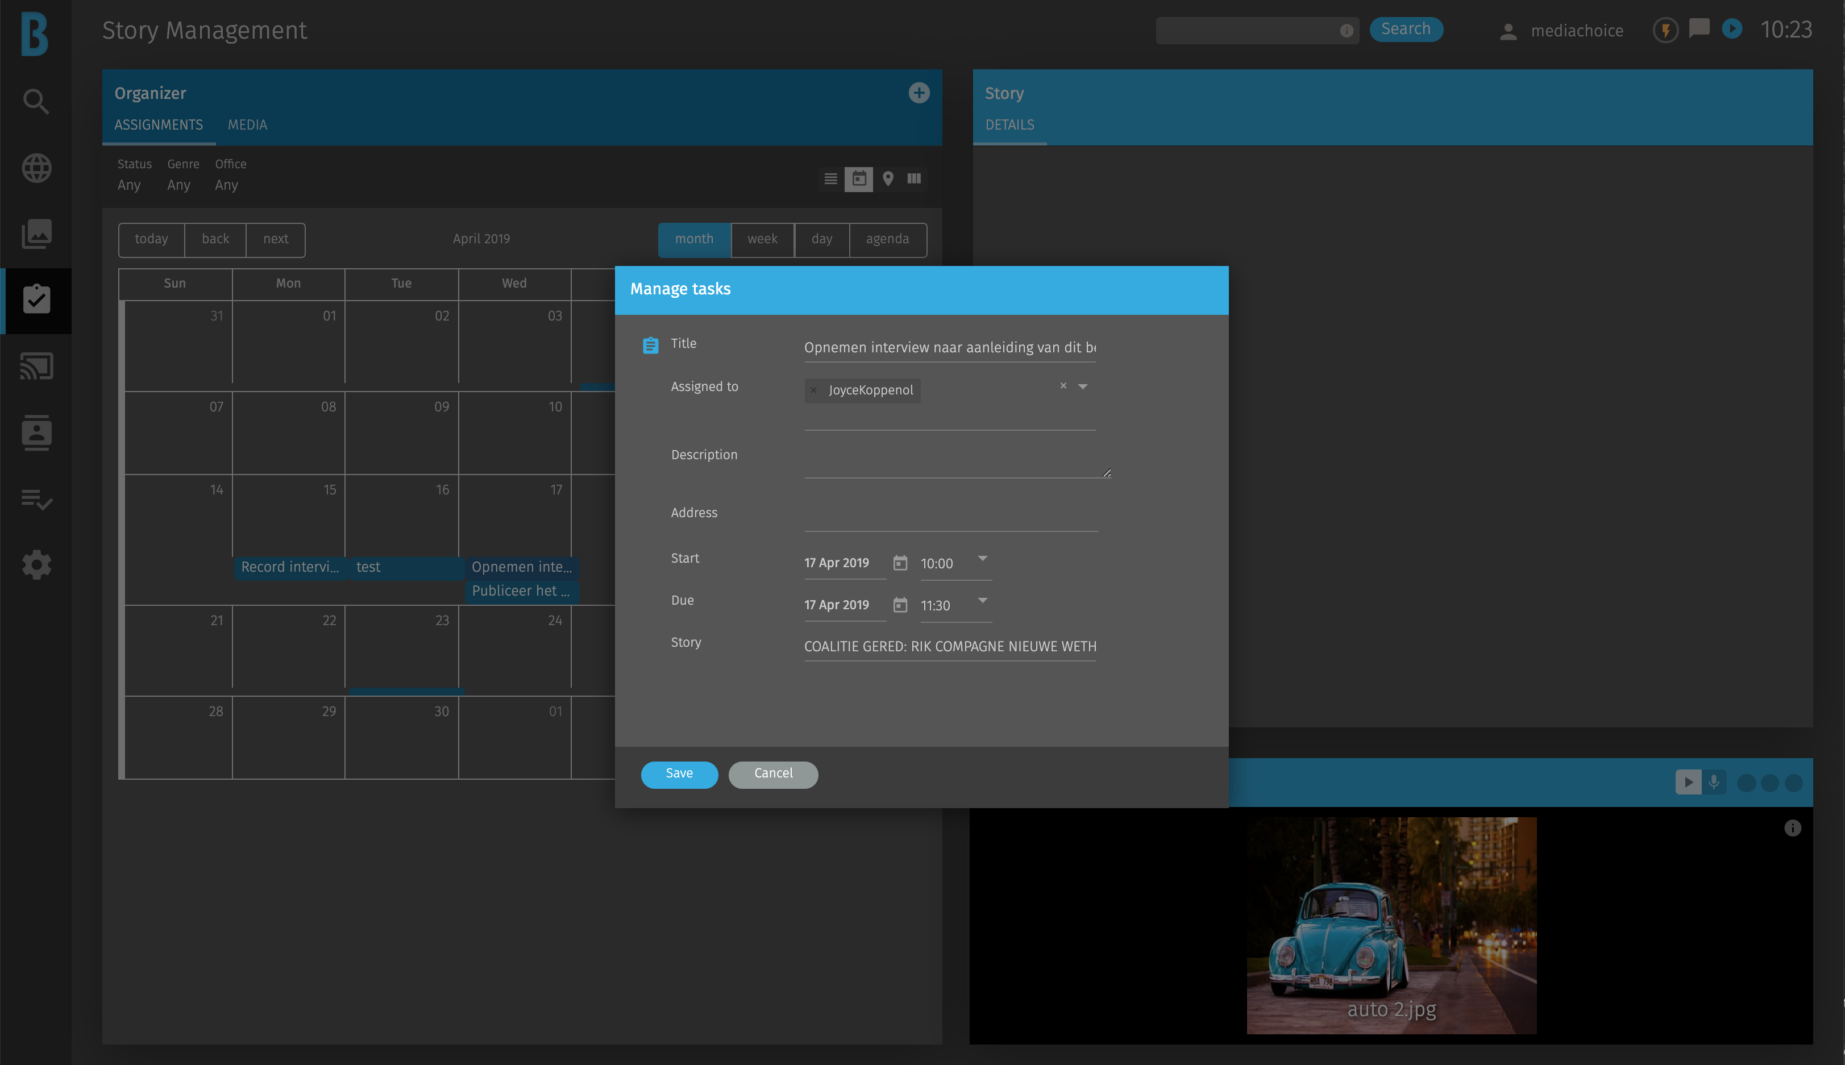Open settings gear in the sidebar
This screenshot has width=1845, height=1065.
point(36,565)
